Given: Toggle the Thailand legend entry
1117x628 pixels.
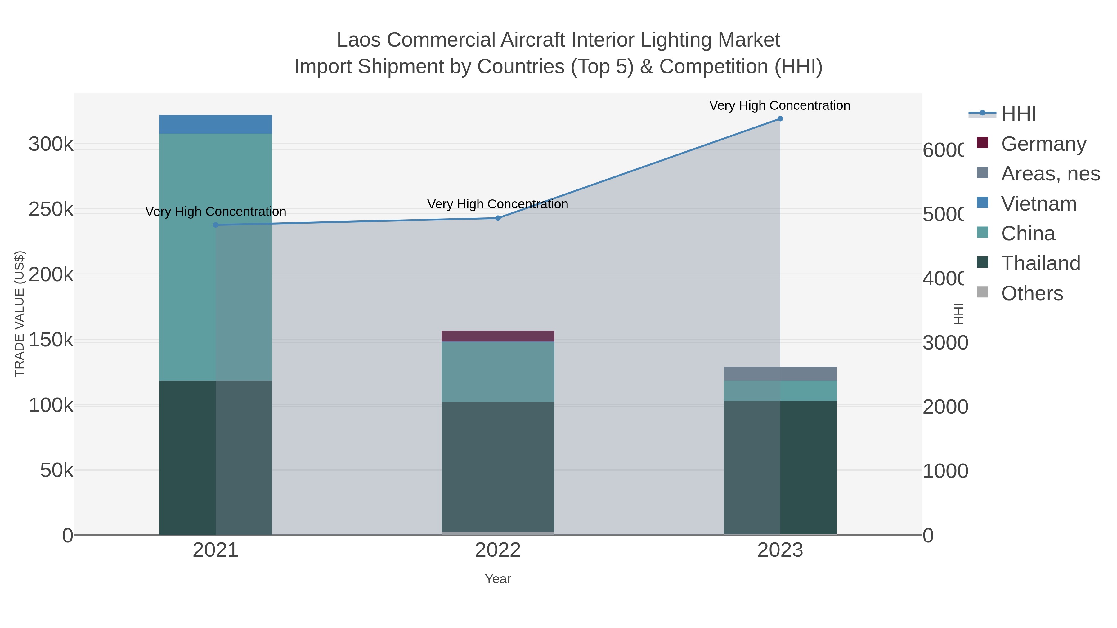Looking at the screenshot, I should pyautogui.click(x=1028, y=263).
